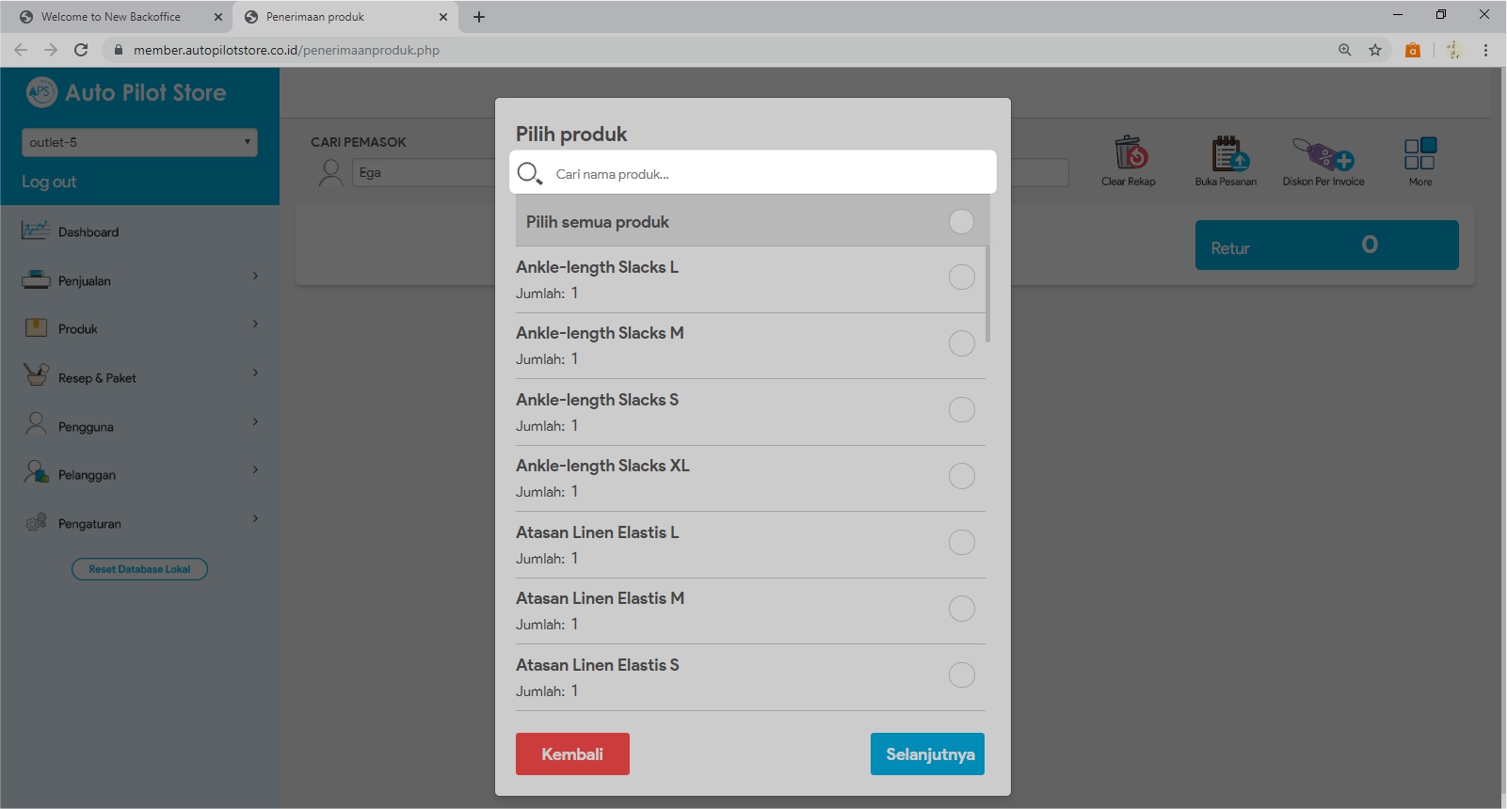Select Atasan Linen Elastis M radio button

coord(961,609)
